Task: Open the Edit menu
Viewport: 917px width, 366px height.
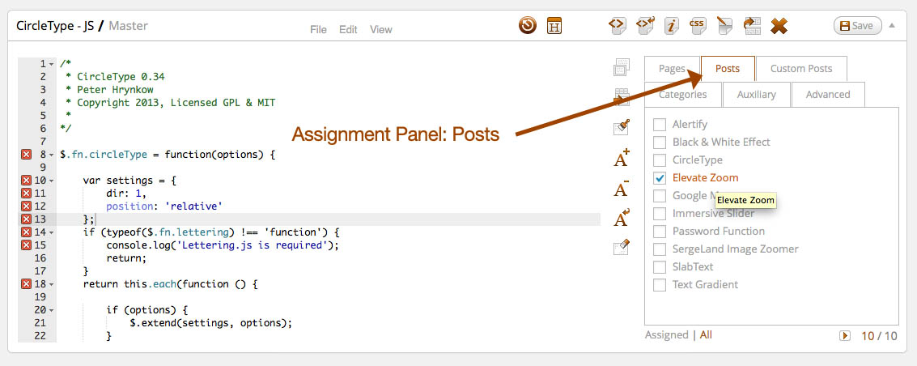Action: click(348, 30)
